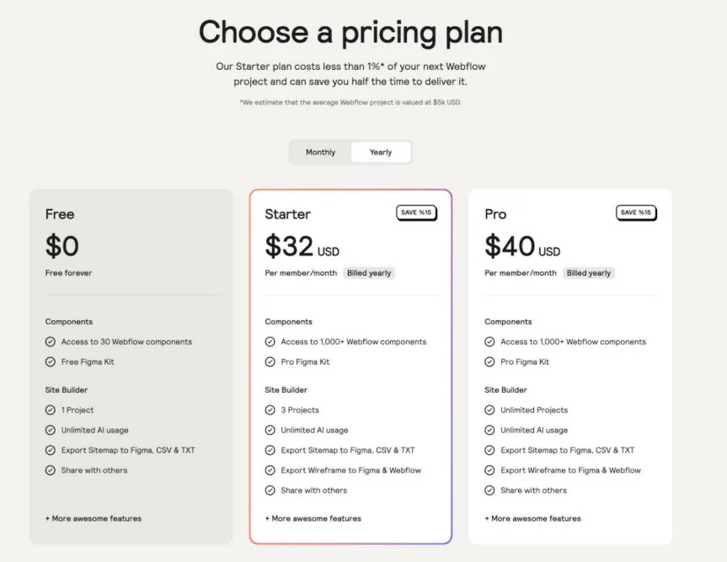Click checkmark icon beside 'Export Wireframe to Figma & Webflow' in Starter

click(x=270, y=471)
